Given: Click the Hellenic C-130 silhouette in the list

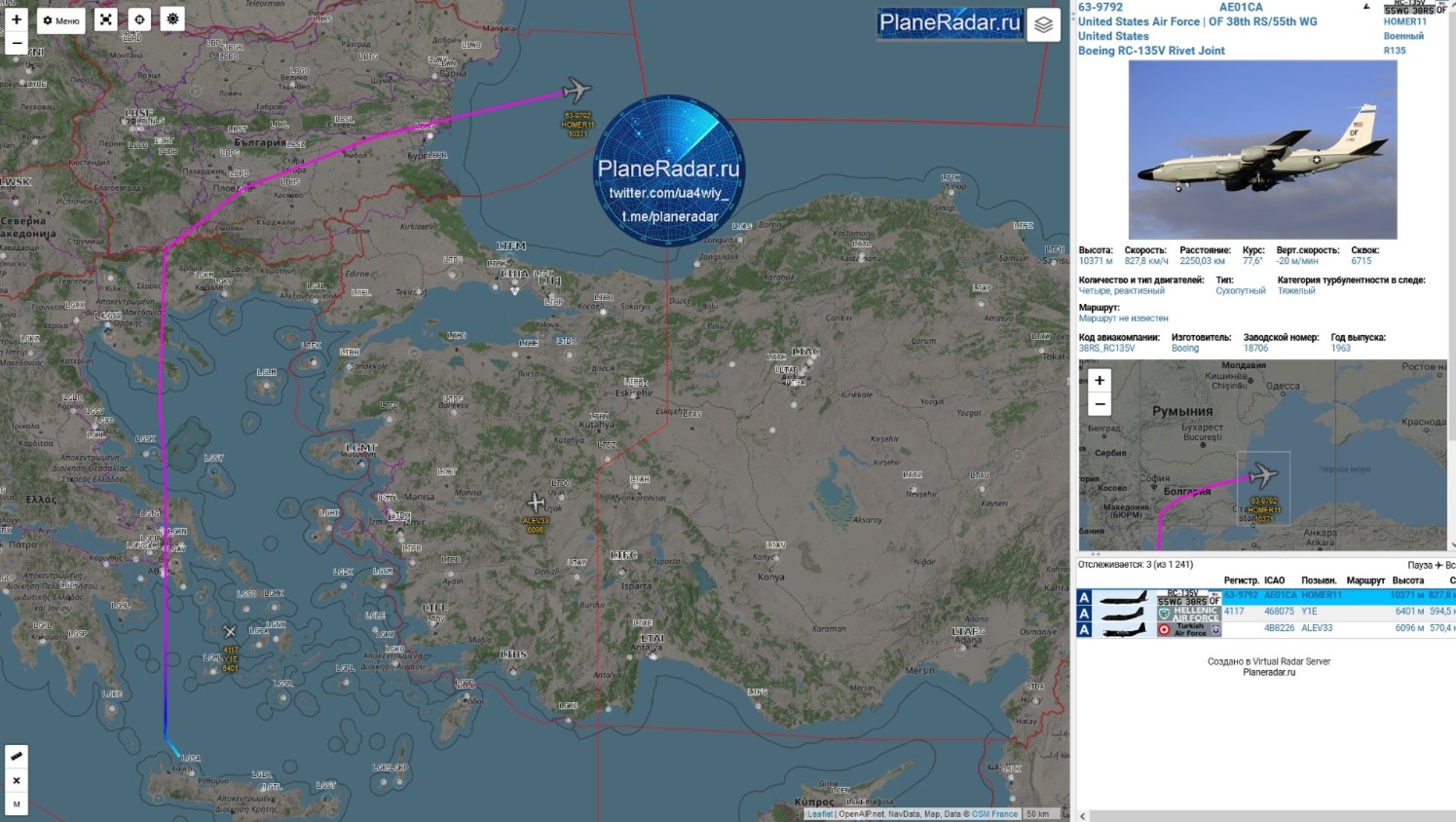Looking at the screenshot, I should 1124,614.
